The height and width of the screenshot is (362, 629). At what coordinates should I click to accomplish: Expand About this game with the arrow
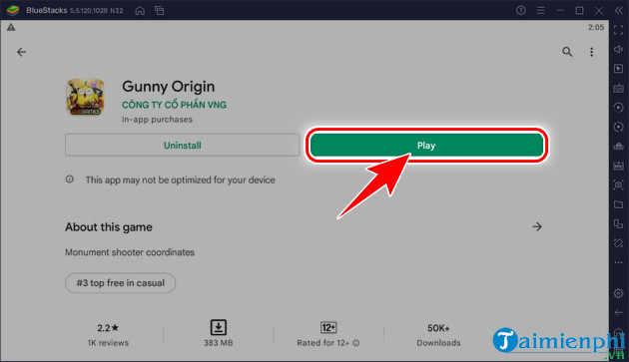[537, 227]
